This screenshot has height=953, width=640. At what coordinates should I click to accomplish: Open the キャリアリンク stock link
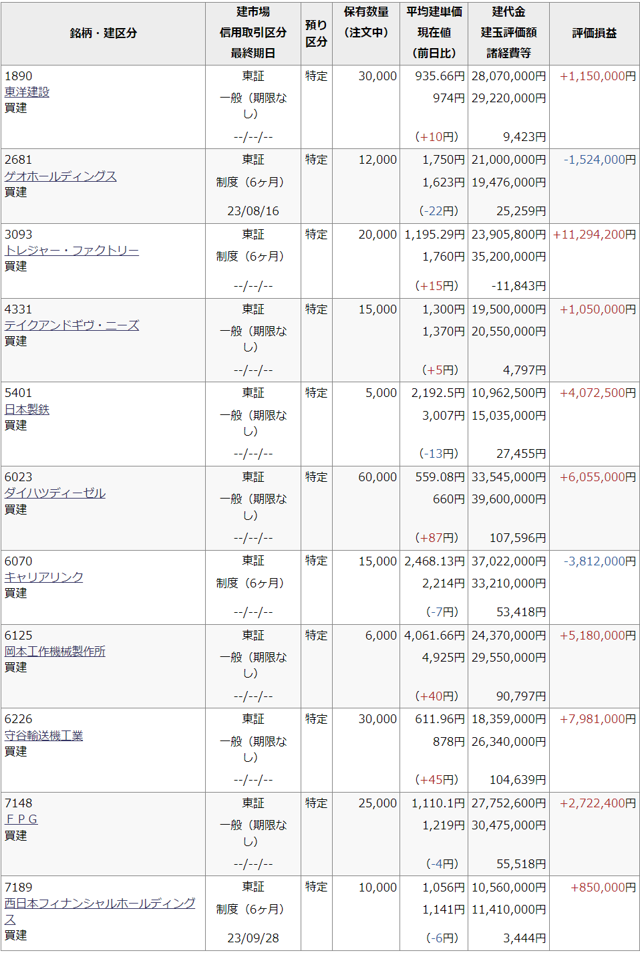click(x=43, y=577)
